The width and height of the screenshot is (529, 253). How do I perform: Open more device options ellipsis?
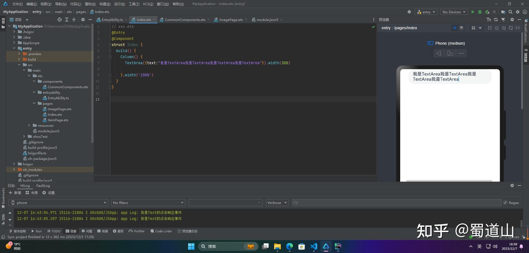(461, 53)
